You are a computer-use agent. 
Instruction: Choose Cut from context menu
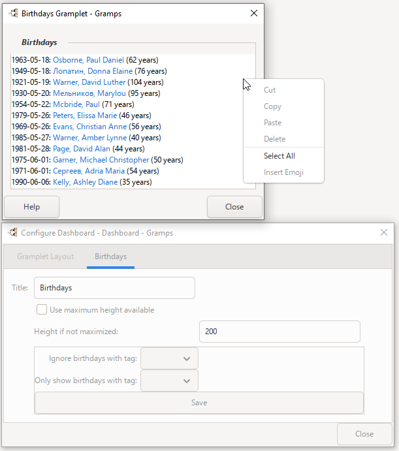283,90
